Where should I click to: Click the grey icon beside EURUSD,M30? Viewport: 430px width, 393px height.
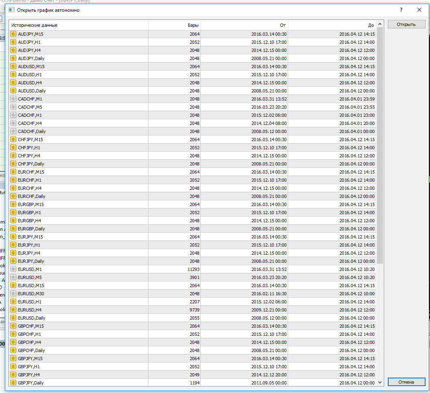click(13, 294)
